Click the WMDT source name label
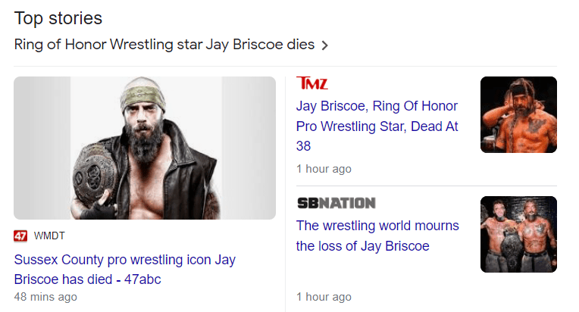The height and width of the screenshot is (312, 579). [x=50, y=236]
